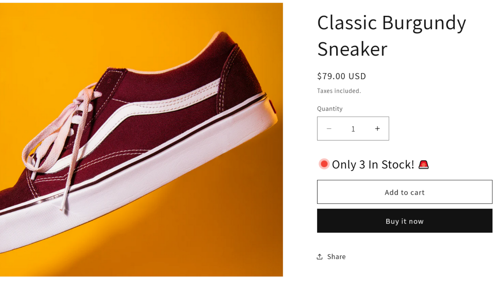
Task: Select the quantity value showing 1
Action: [353, 128]
